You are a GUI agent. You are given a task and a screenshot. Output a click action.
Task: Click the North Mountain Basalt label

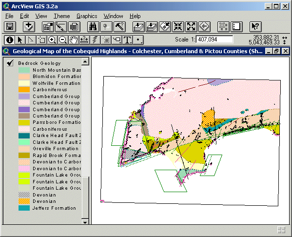(57, 70)
